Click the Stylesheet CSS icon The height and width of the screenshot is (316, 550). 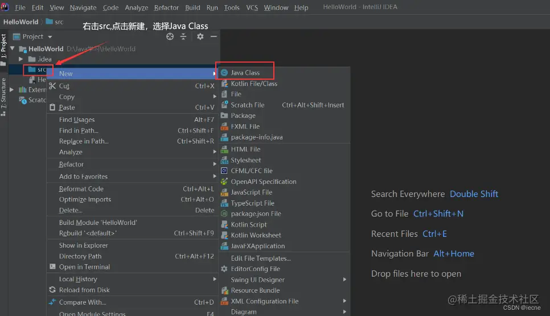[224, 161]
